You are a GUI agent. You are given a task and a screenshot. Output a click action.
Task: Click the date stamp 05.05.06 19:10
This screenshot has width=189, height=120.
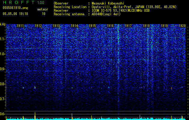(15, 14)
